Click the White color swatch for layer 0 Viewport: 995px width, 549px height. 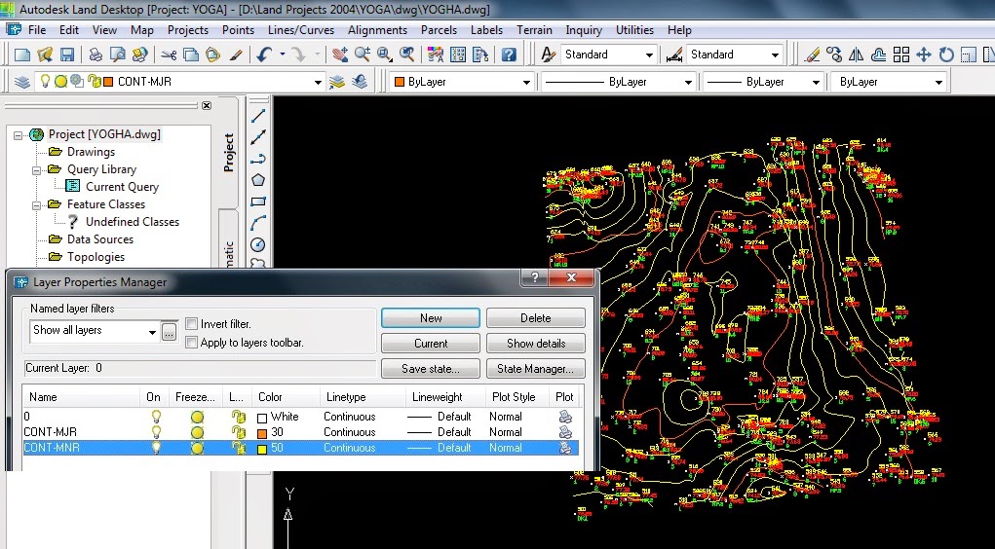pyautogui.click(x=262, y=418)
